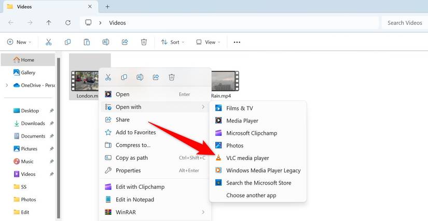Expand the OneDrive tree node
This screenshot has height=221, width=428.
pyautogui.click(x=7, y=86)
